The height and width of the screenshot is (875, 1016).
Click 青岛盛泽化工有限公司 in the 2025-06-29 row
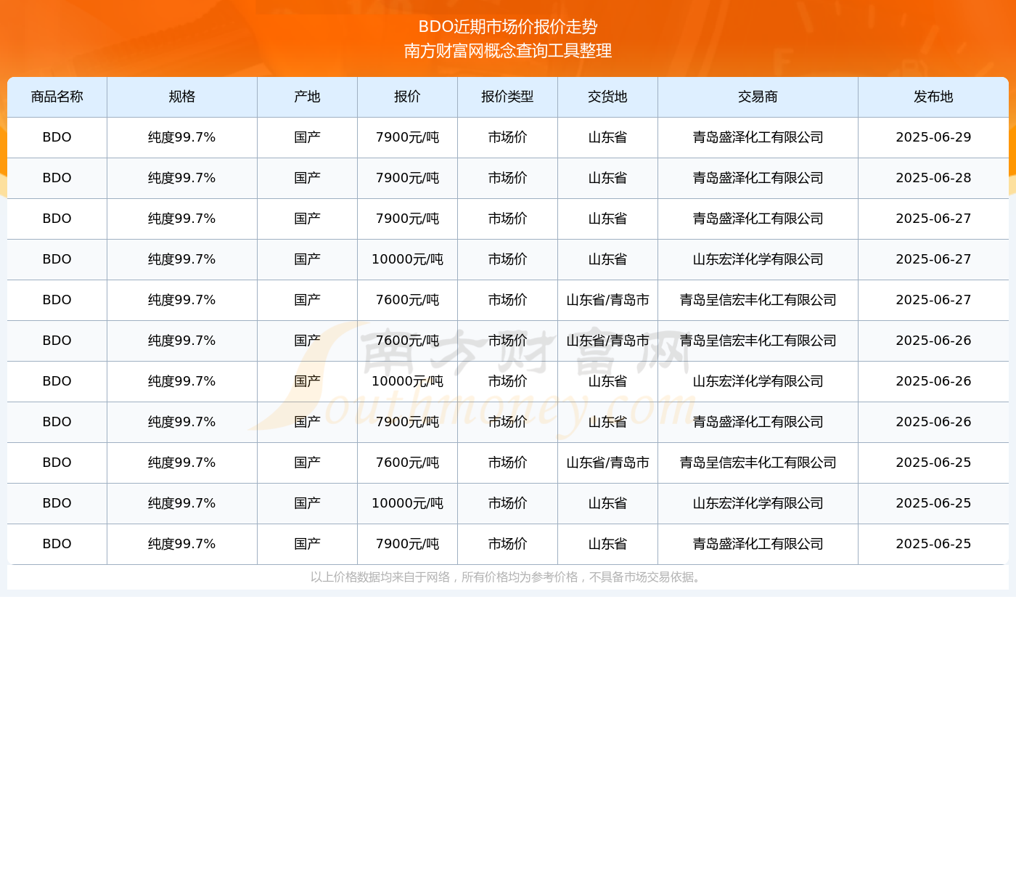pyautogui.click(x=758, y=137)
